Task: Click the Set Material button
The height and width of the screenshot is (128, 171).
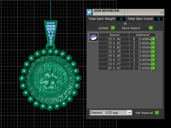Action: coord(144,113)
